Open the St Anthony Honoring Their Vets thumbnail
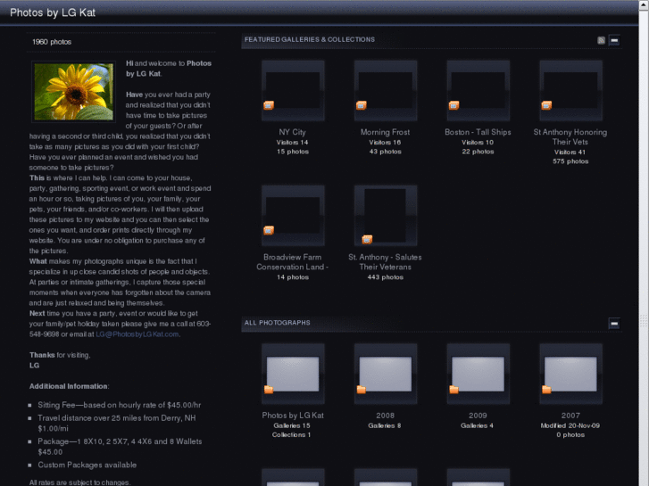This screenshot has height=486, width=649. coord(570,90)
